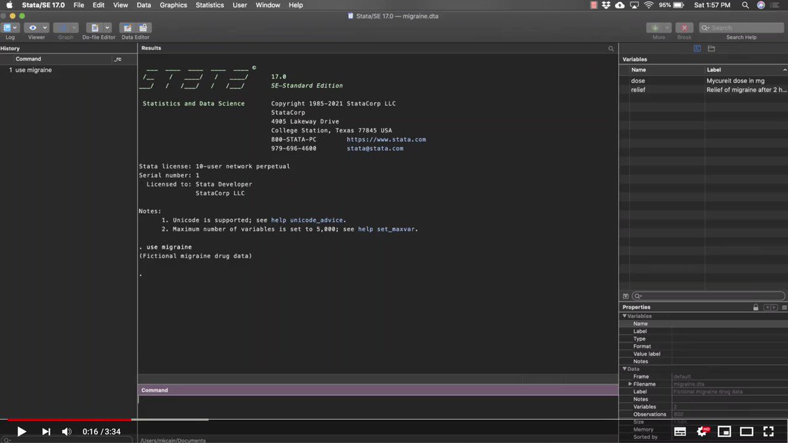Screen dimensions: 788x443
Task: Enable miniplayer mode
Action: click(x=724, y=431)
